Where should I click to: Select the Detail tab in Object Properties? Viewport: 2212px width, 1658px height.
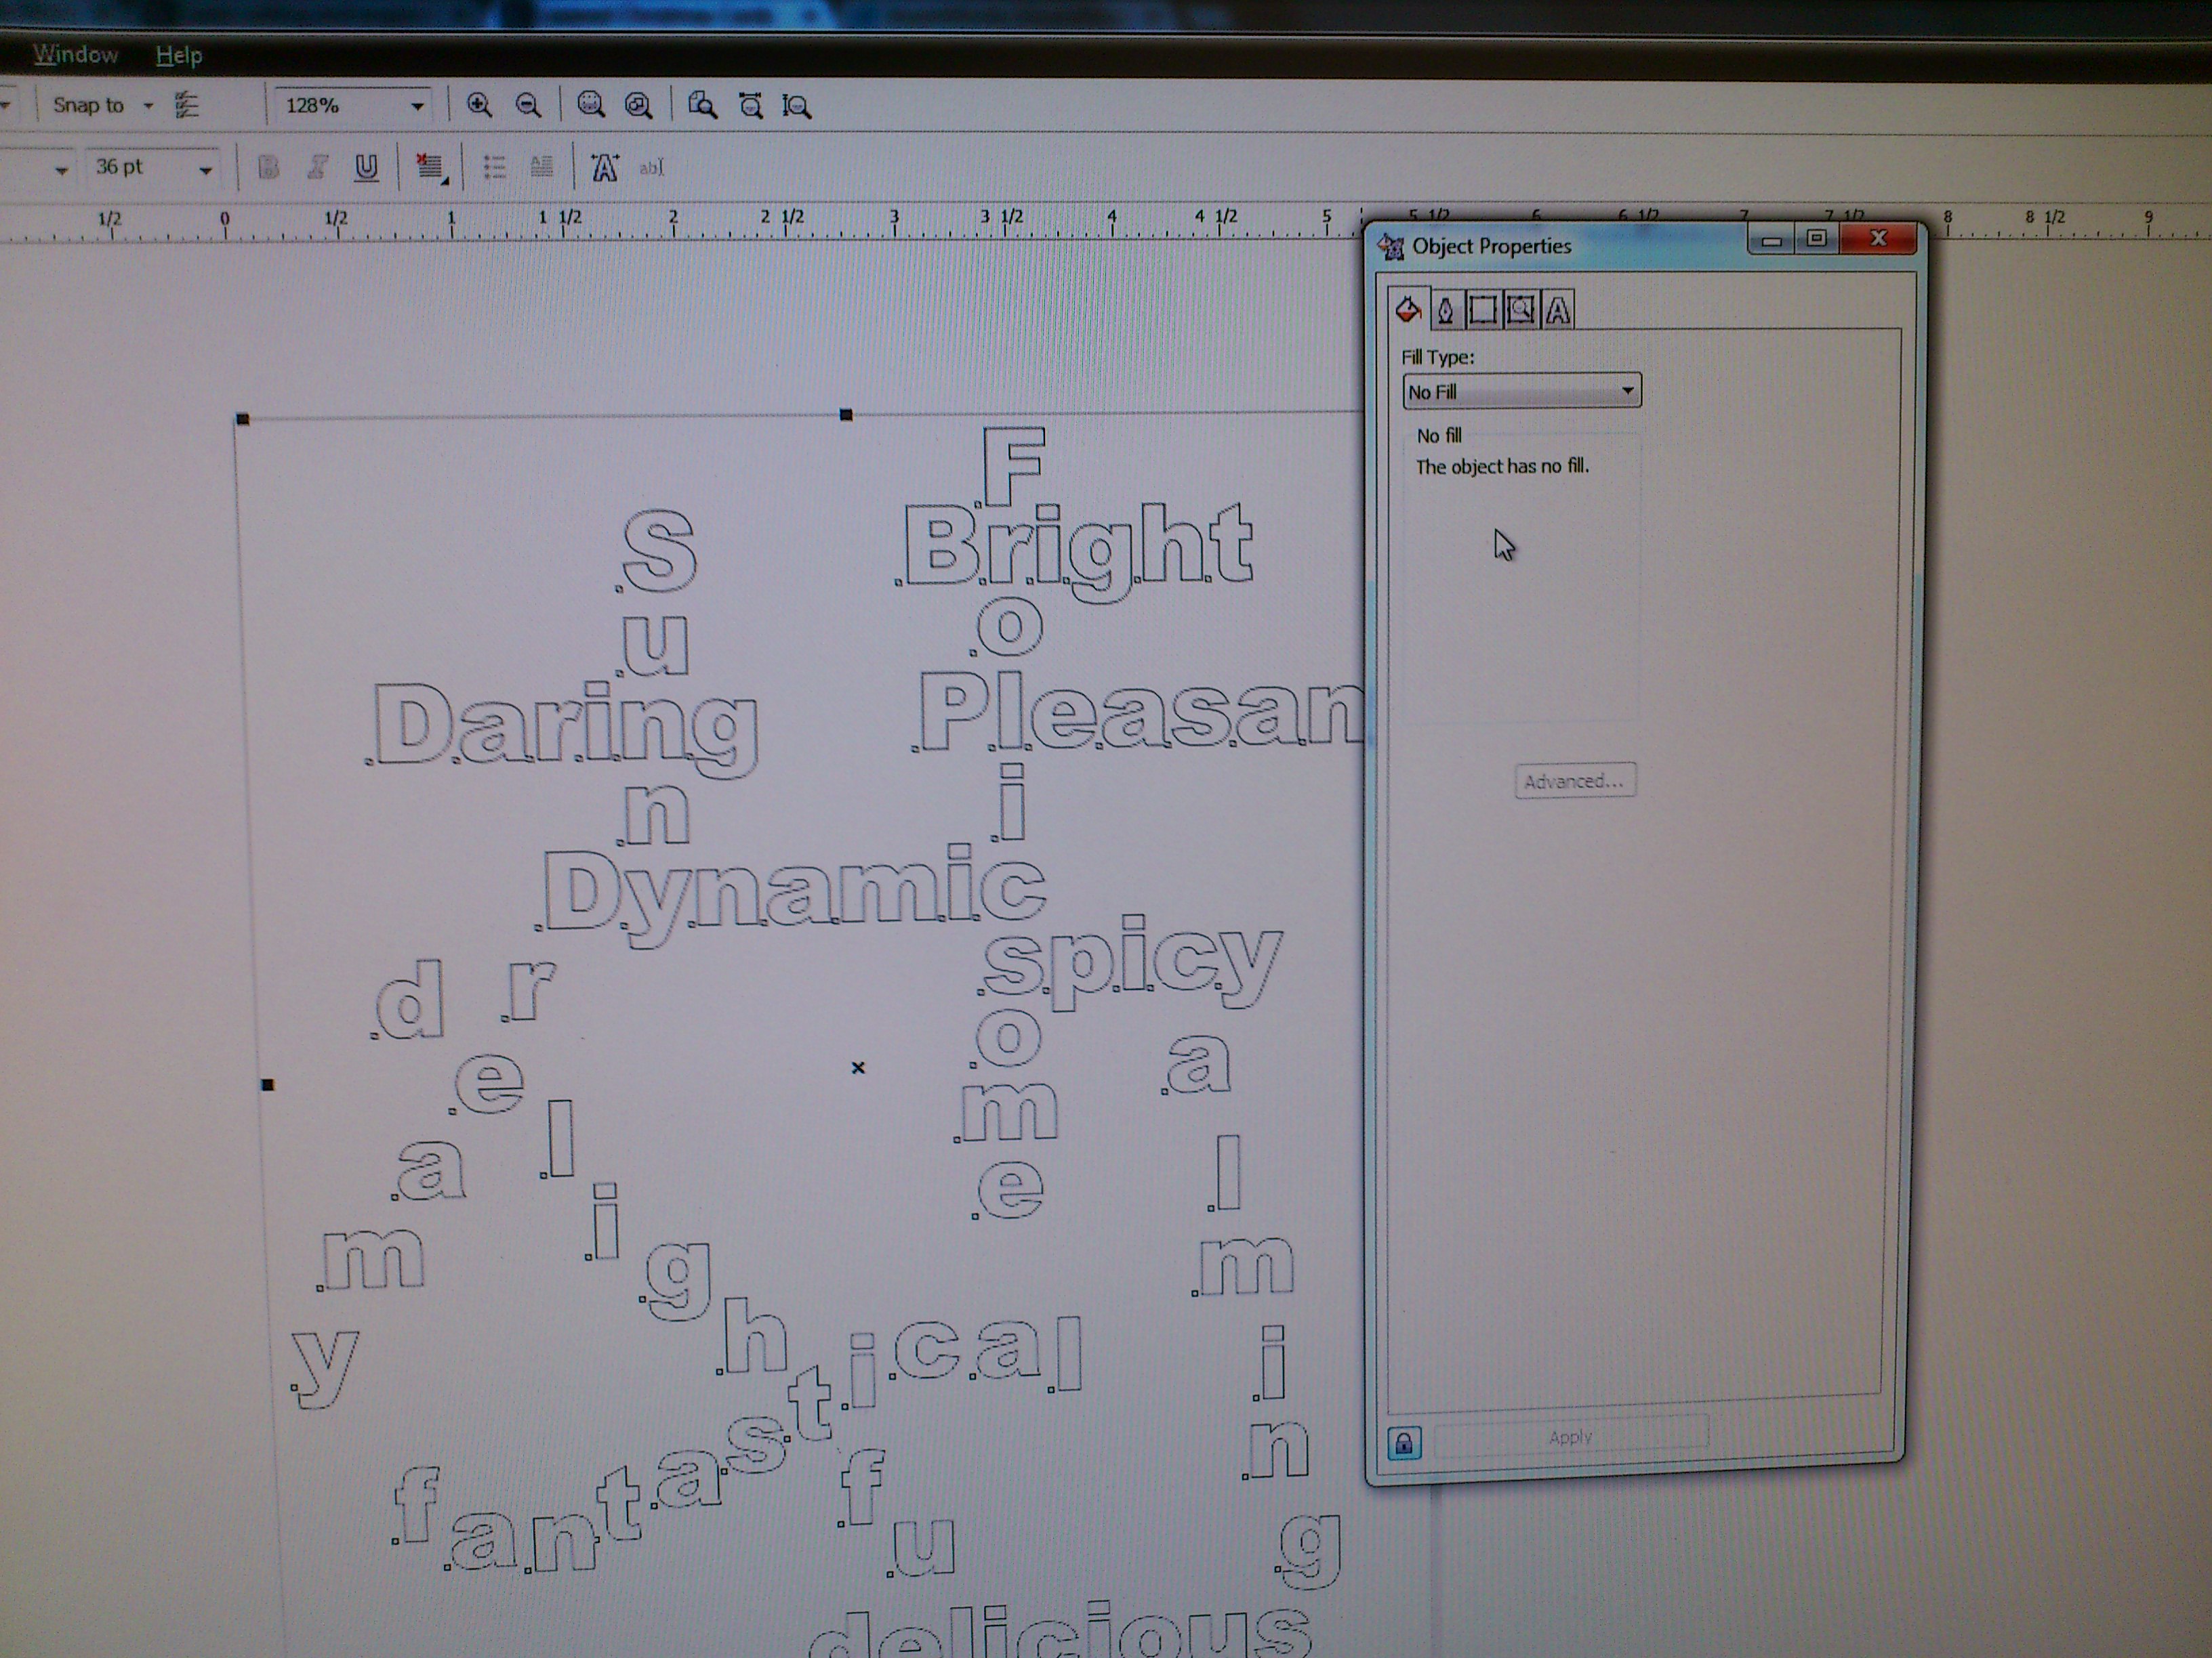click(1521, 310)
